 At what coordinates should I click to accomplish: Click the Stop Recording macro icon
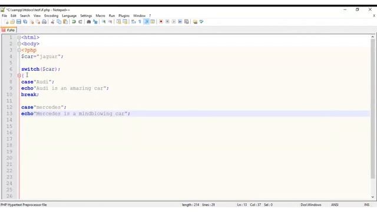[167, 22]
